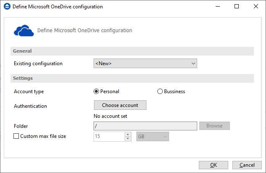Decrease file size with the down arrow
The height and width of the screenshot is (173, 266).
tap(128, 139)
